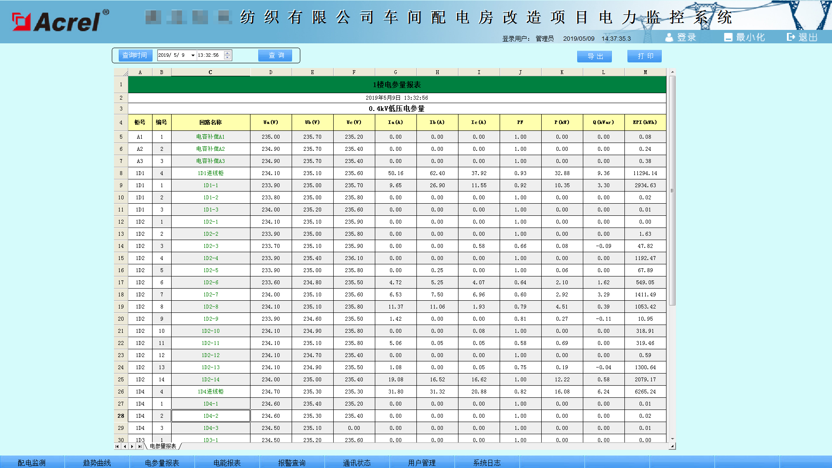Click the 查询时间 label button
Screen dimensions: 832x468
(x=136, y=55)
